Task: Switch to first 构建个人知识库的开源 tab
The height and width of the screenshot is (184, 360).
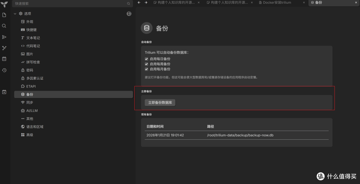Action: click(x=177, y=3)
